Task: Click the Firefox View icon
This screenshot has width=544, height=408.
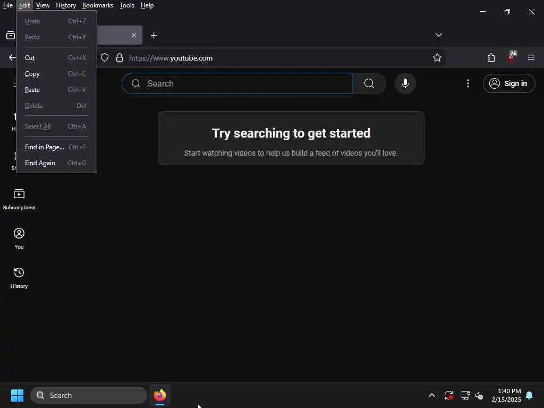Action: (11, 35)
